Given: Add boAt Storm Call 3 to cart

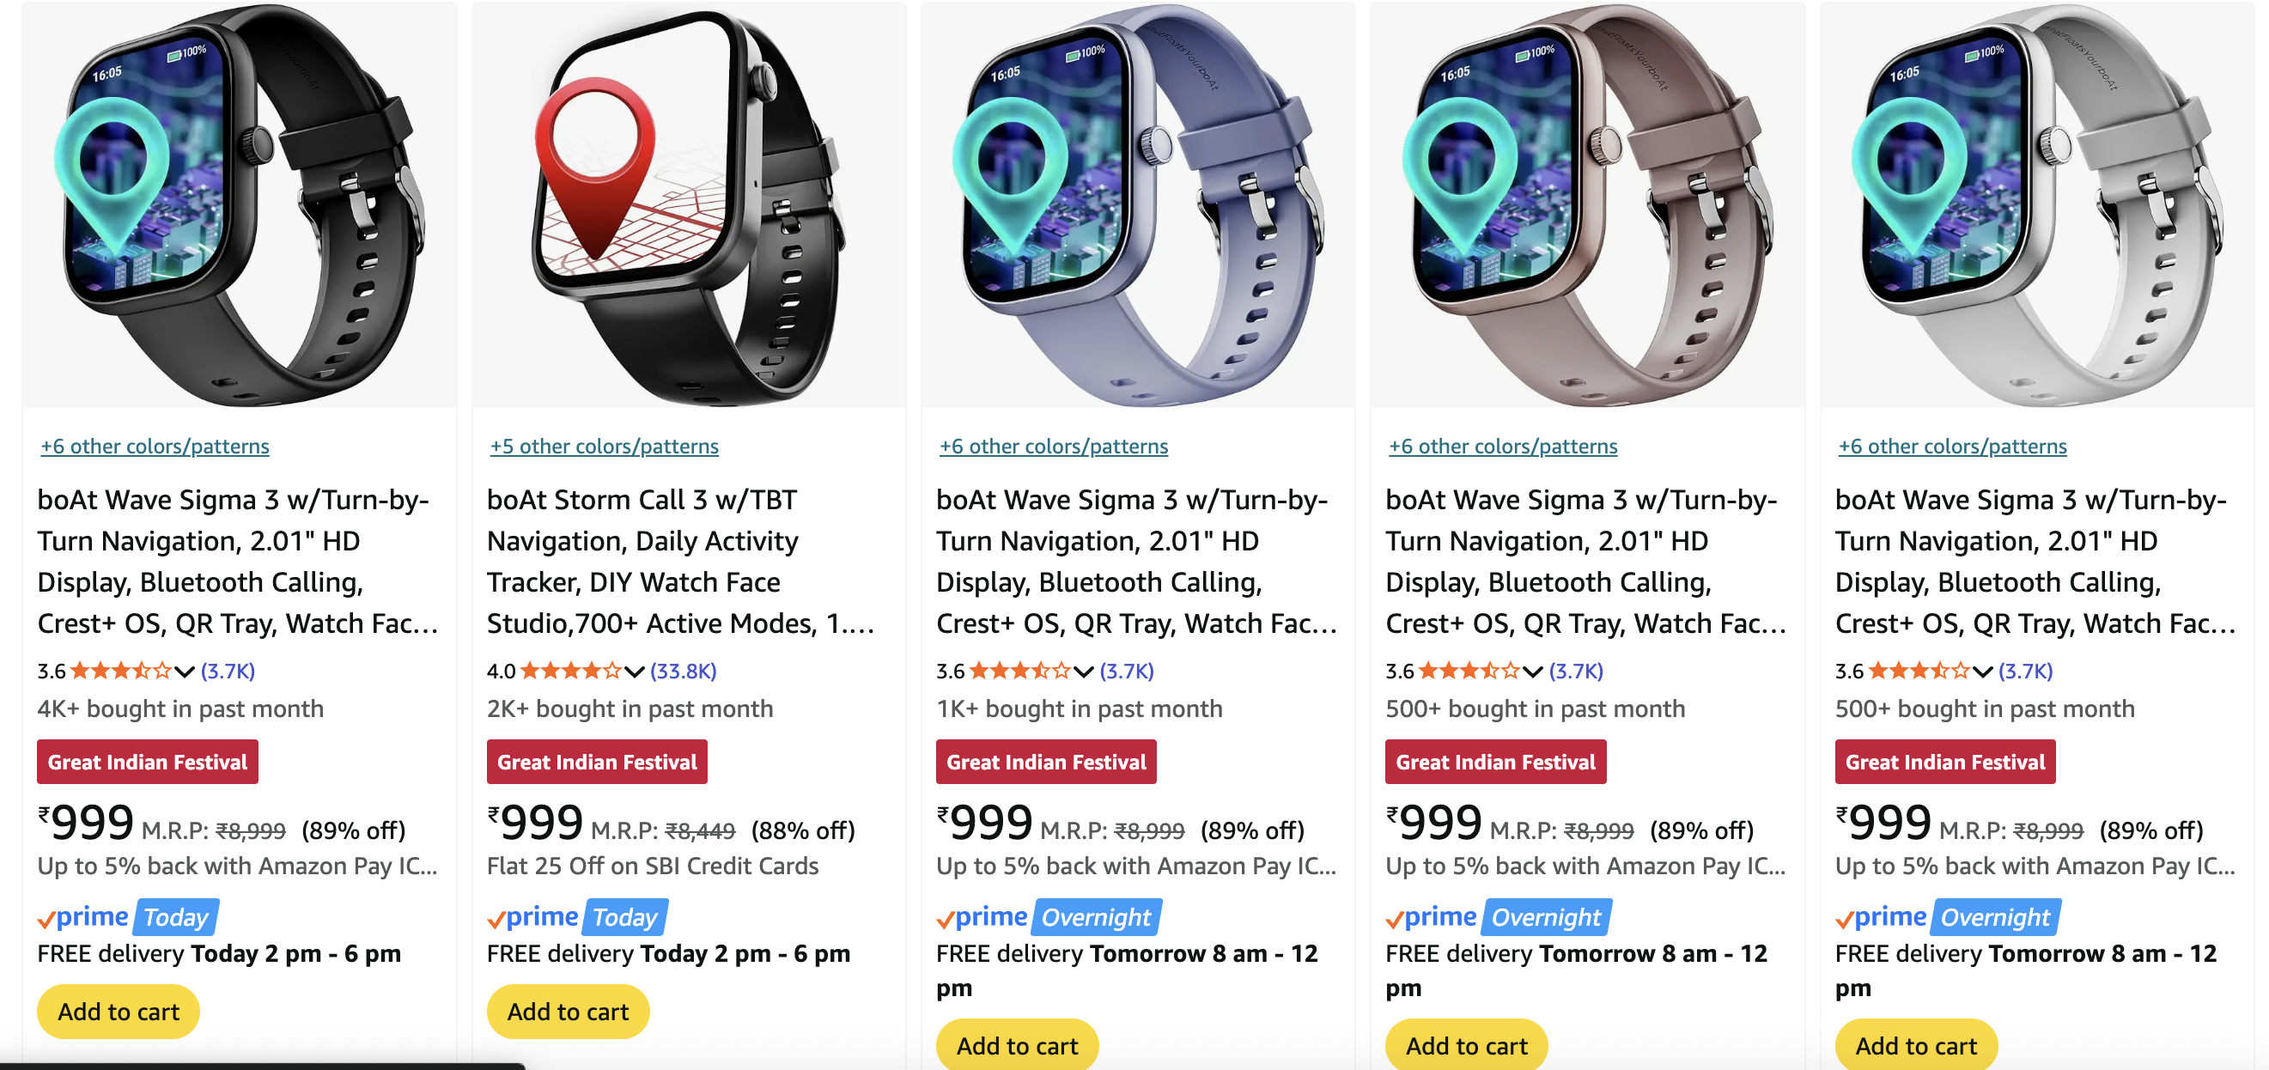Looking at the screenshot, I should [567, 1012].
